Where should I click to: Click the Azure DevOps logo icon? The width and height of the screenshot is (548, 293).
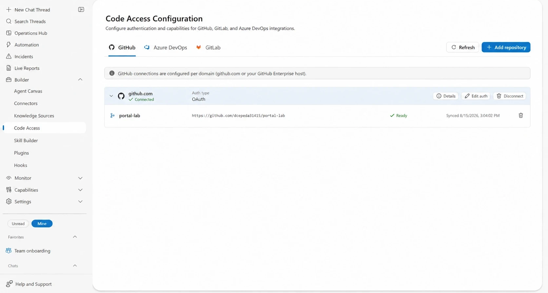click(x=147, y=47)
